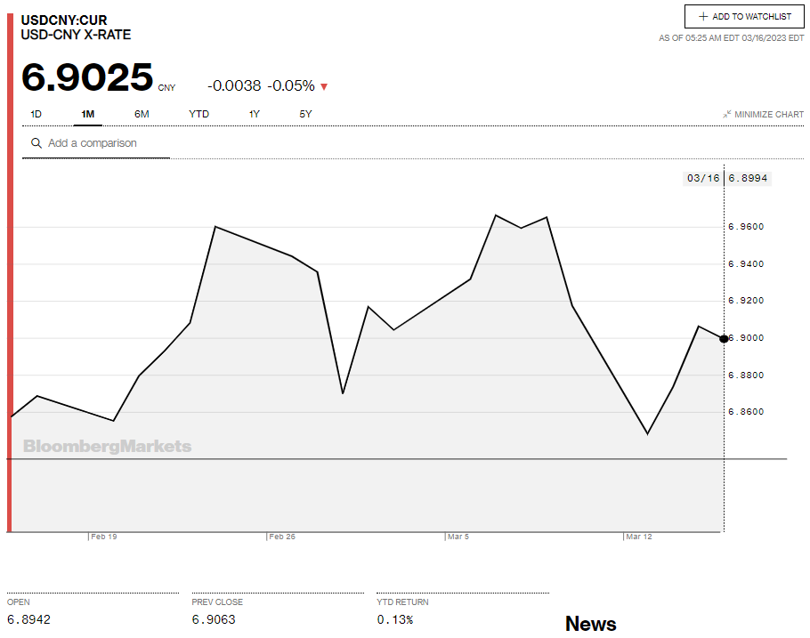810x638 pixels.
Task: Click the red down arrow price indicator
Action: click(x=324, y=86)
